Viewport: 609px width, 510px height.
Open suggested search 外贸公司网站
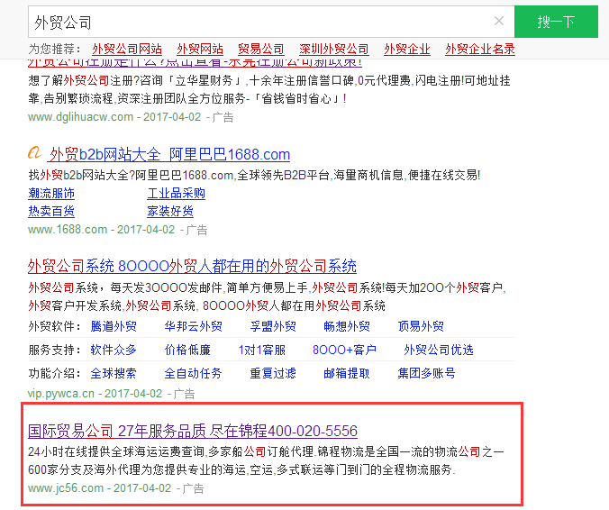[127, 49]
